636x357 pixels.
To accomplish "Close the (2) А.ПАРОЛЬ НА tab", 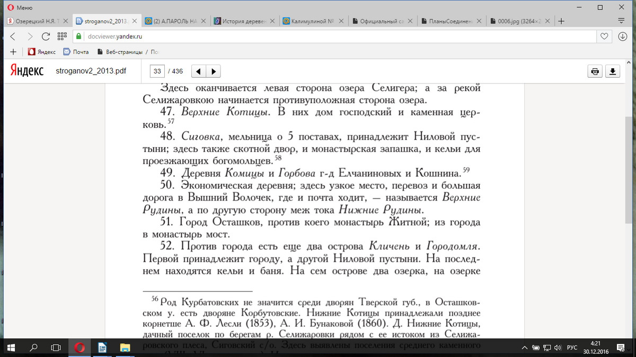I will (x=204, y=21).
